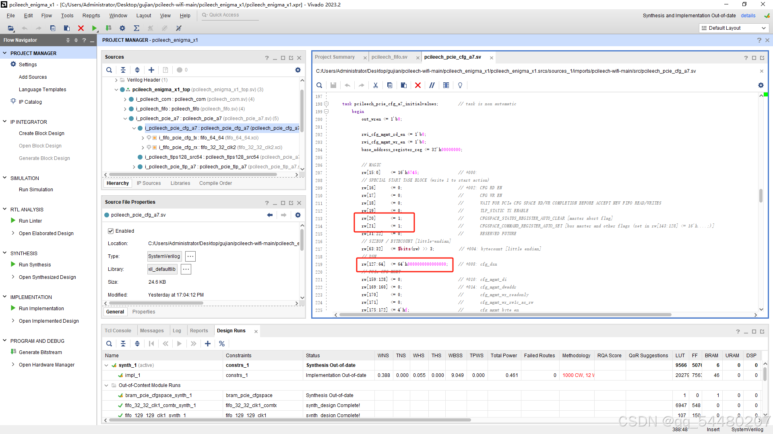
Task: Click the red X delete icon in editor toolbar
Action: tap(418, 85)
